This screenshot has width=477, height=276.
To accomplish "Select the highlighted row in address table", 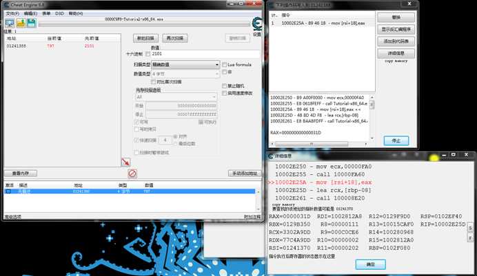I will point(130,191).
